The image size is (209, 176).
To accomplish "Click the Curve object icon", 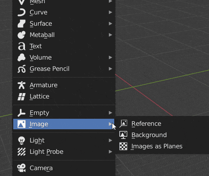I will [21, 12].
